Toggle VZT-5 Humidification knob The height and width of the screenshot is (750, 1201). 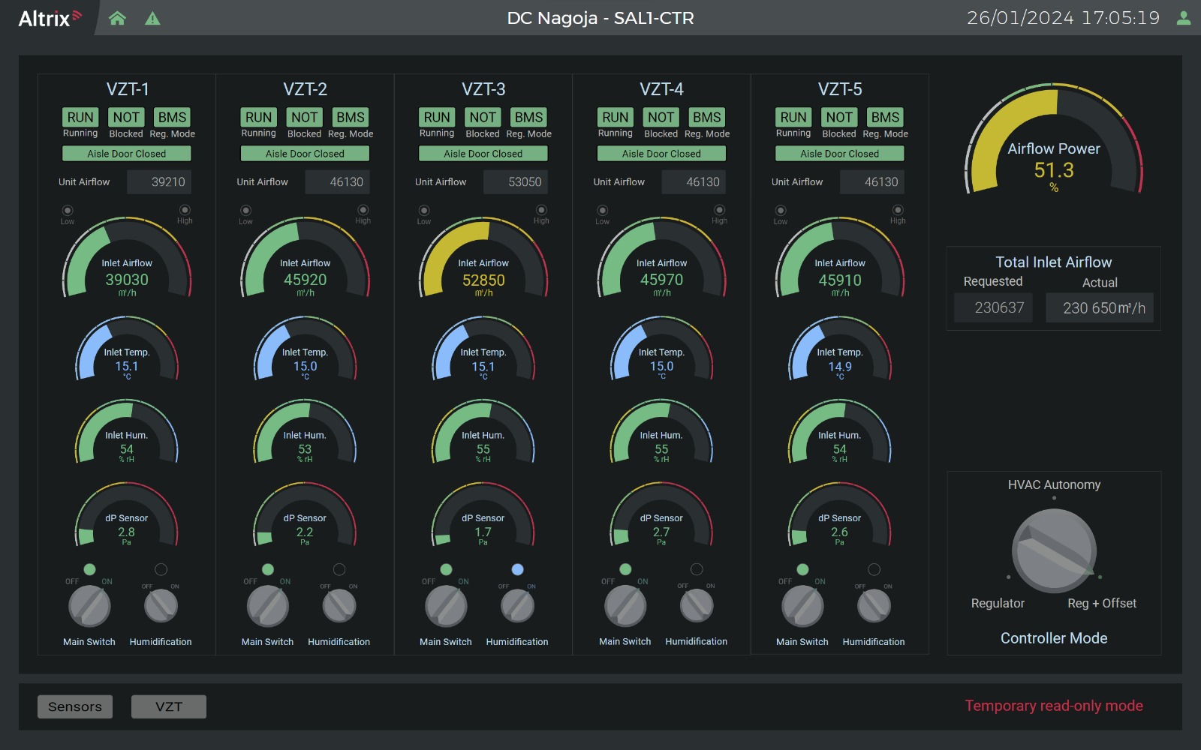(x=874, y=606)
